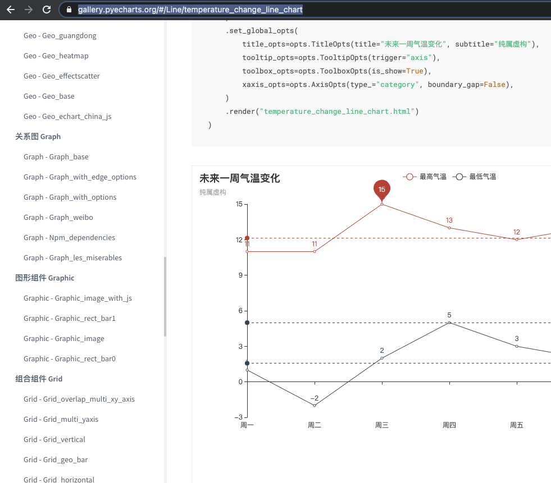
Task: Open Graphic - Graphic_image_with_js example
Action: pos(78,298)
